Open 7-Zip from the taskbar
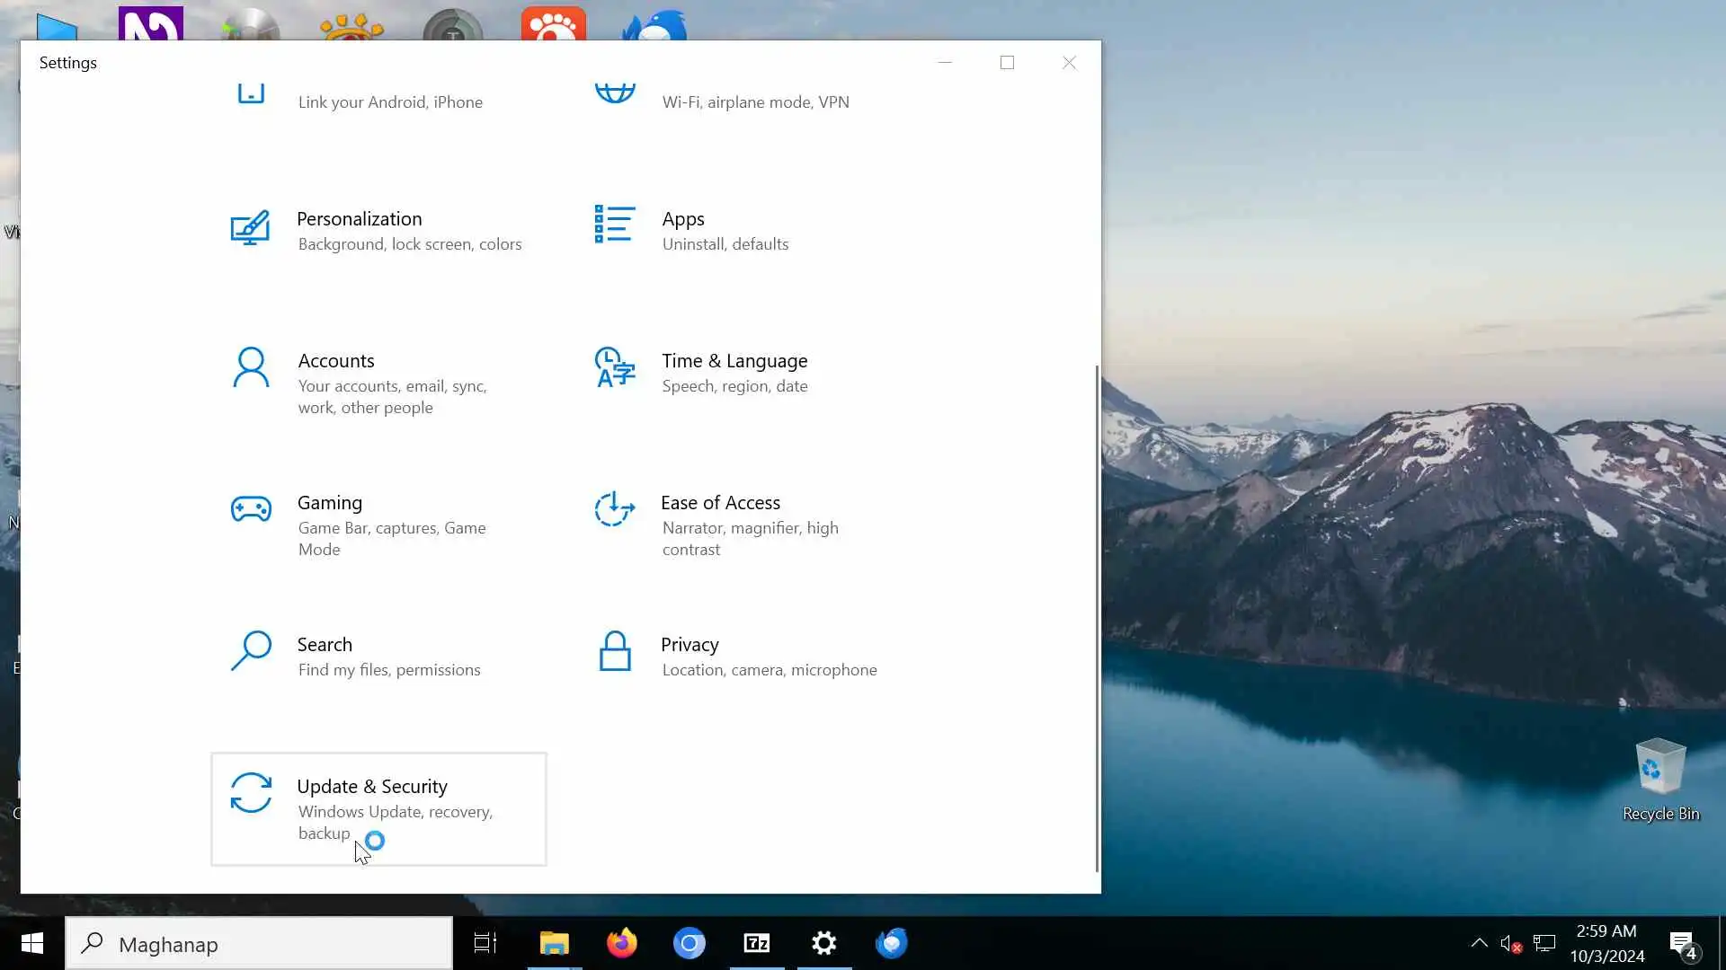This screenshot has width=1726, height=970. point(757,943)
